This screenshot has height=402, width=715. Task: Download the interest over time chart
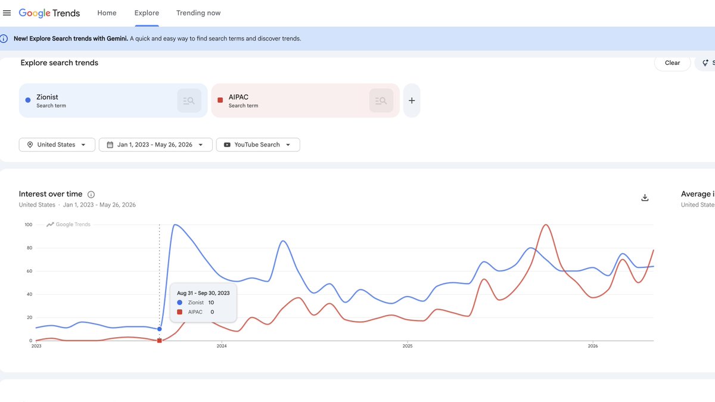[x=645, y=198]
